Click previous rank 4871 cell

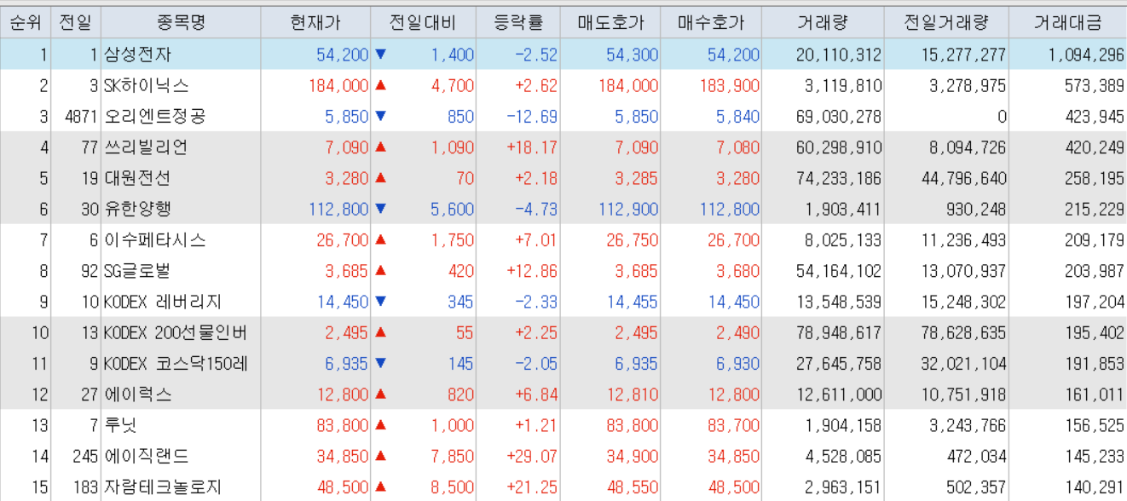81,116
